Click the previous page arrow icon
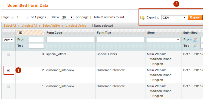Image resolution: width=204 pixels, height=101 pixels. [x=12, y=17]
